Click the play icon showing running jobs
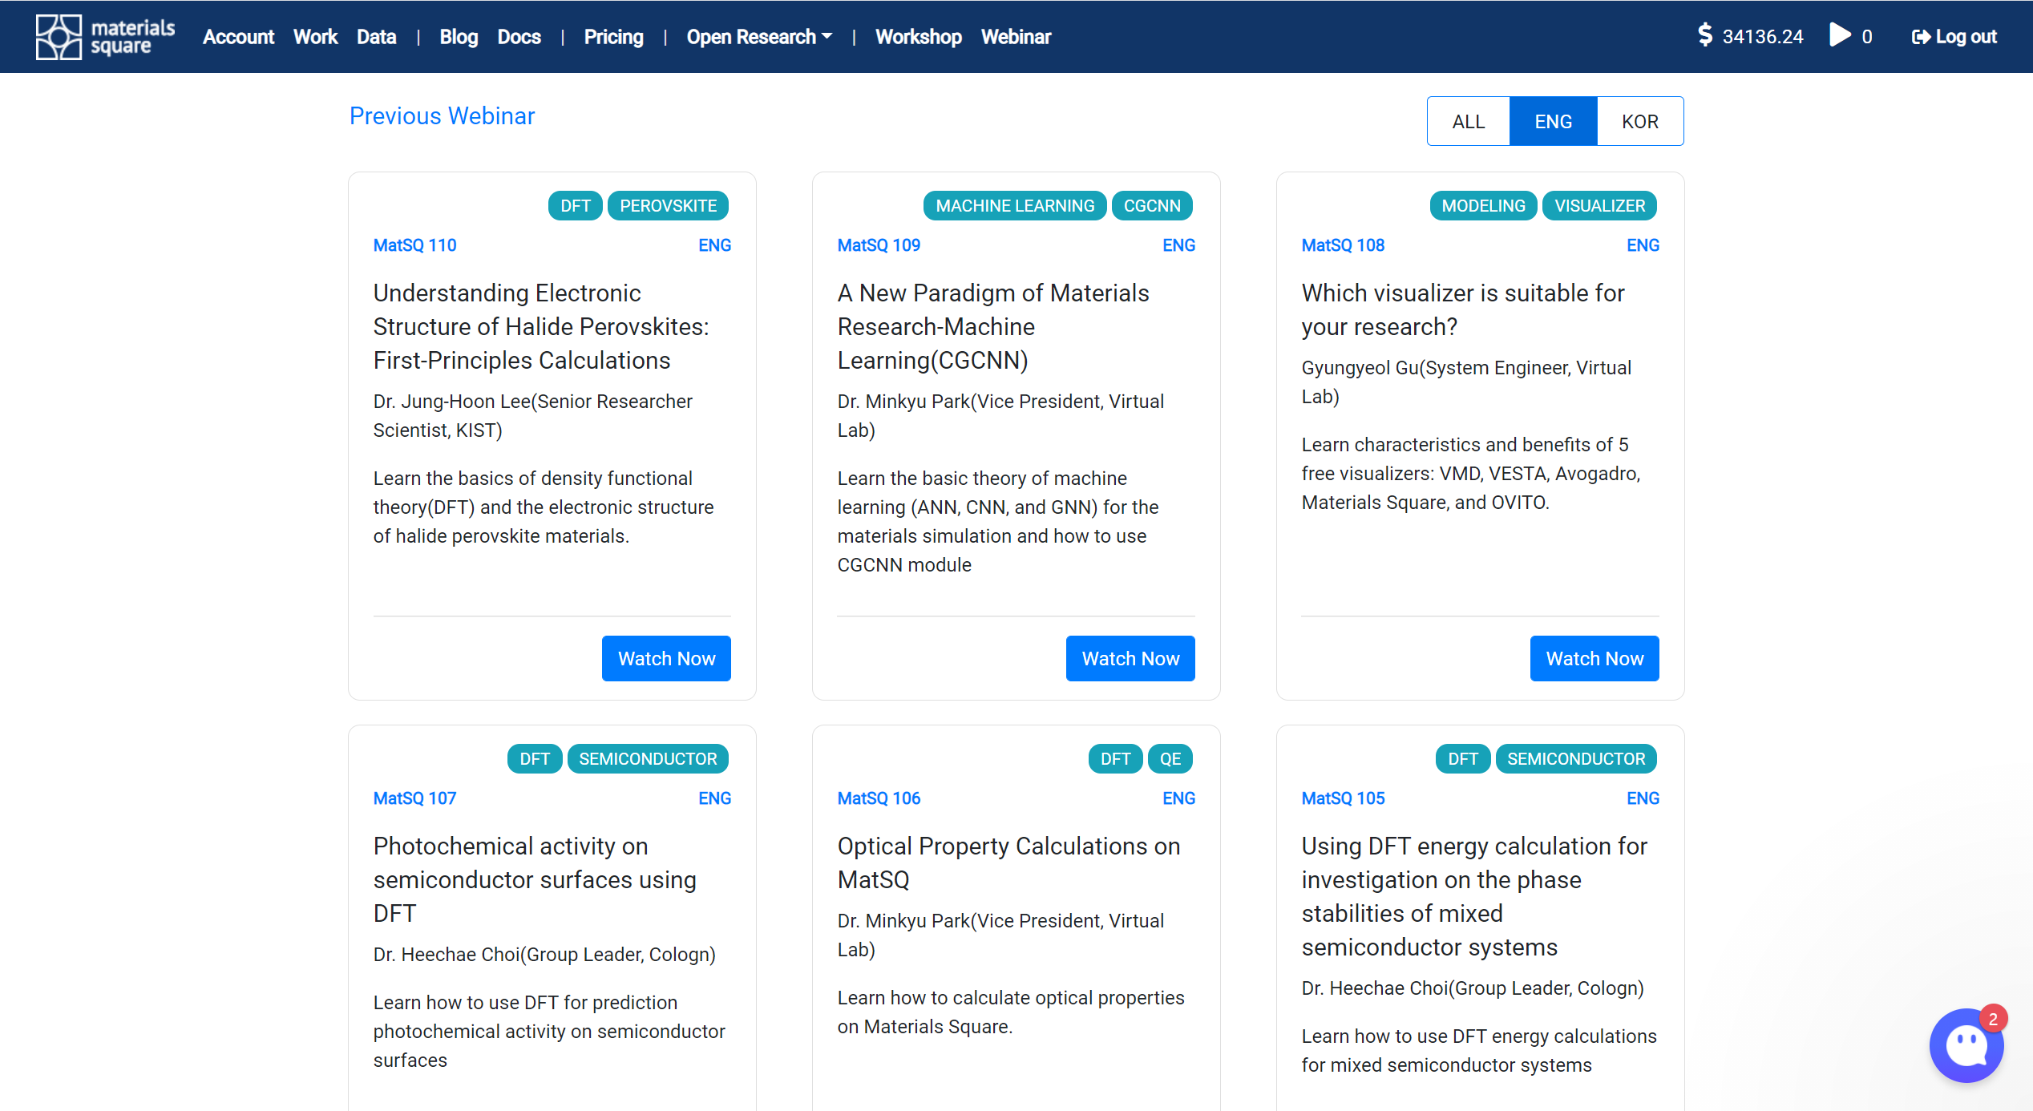 (x=1840, y=35)
